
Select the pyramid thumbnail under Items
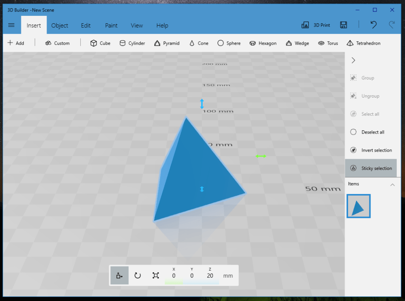click(x=358, y=206)
